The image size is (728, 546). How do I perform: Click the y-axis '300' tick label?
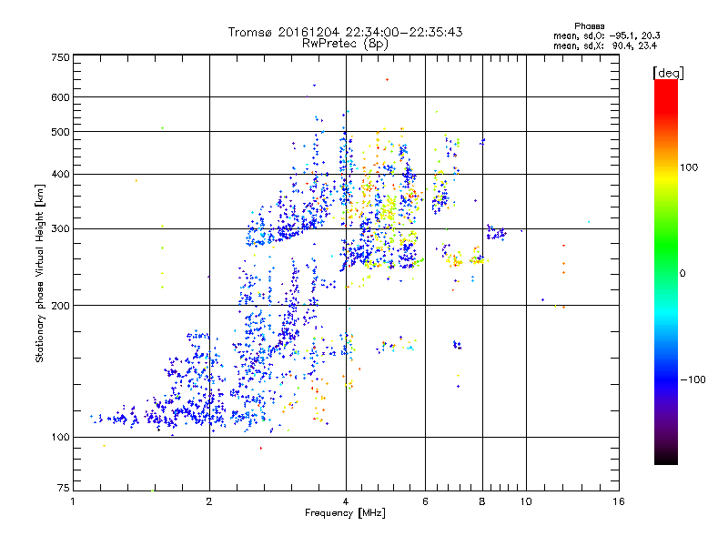pyautogui.click(x=60, y=229)
